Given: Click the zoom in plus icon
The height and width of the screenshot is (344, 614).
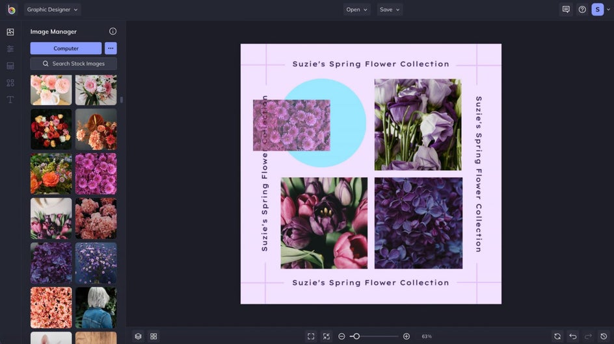Looking at the screenshot, I should point(407,336).
